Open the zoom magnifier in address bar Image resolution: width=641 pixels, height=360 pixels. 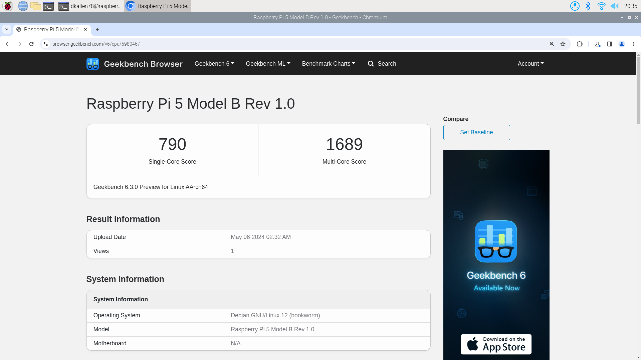click(552, 44)
